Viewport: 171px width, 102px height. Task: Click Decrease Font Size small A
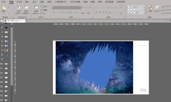(x=86, y=8)
